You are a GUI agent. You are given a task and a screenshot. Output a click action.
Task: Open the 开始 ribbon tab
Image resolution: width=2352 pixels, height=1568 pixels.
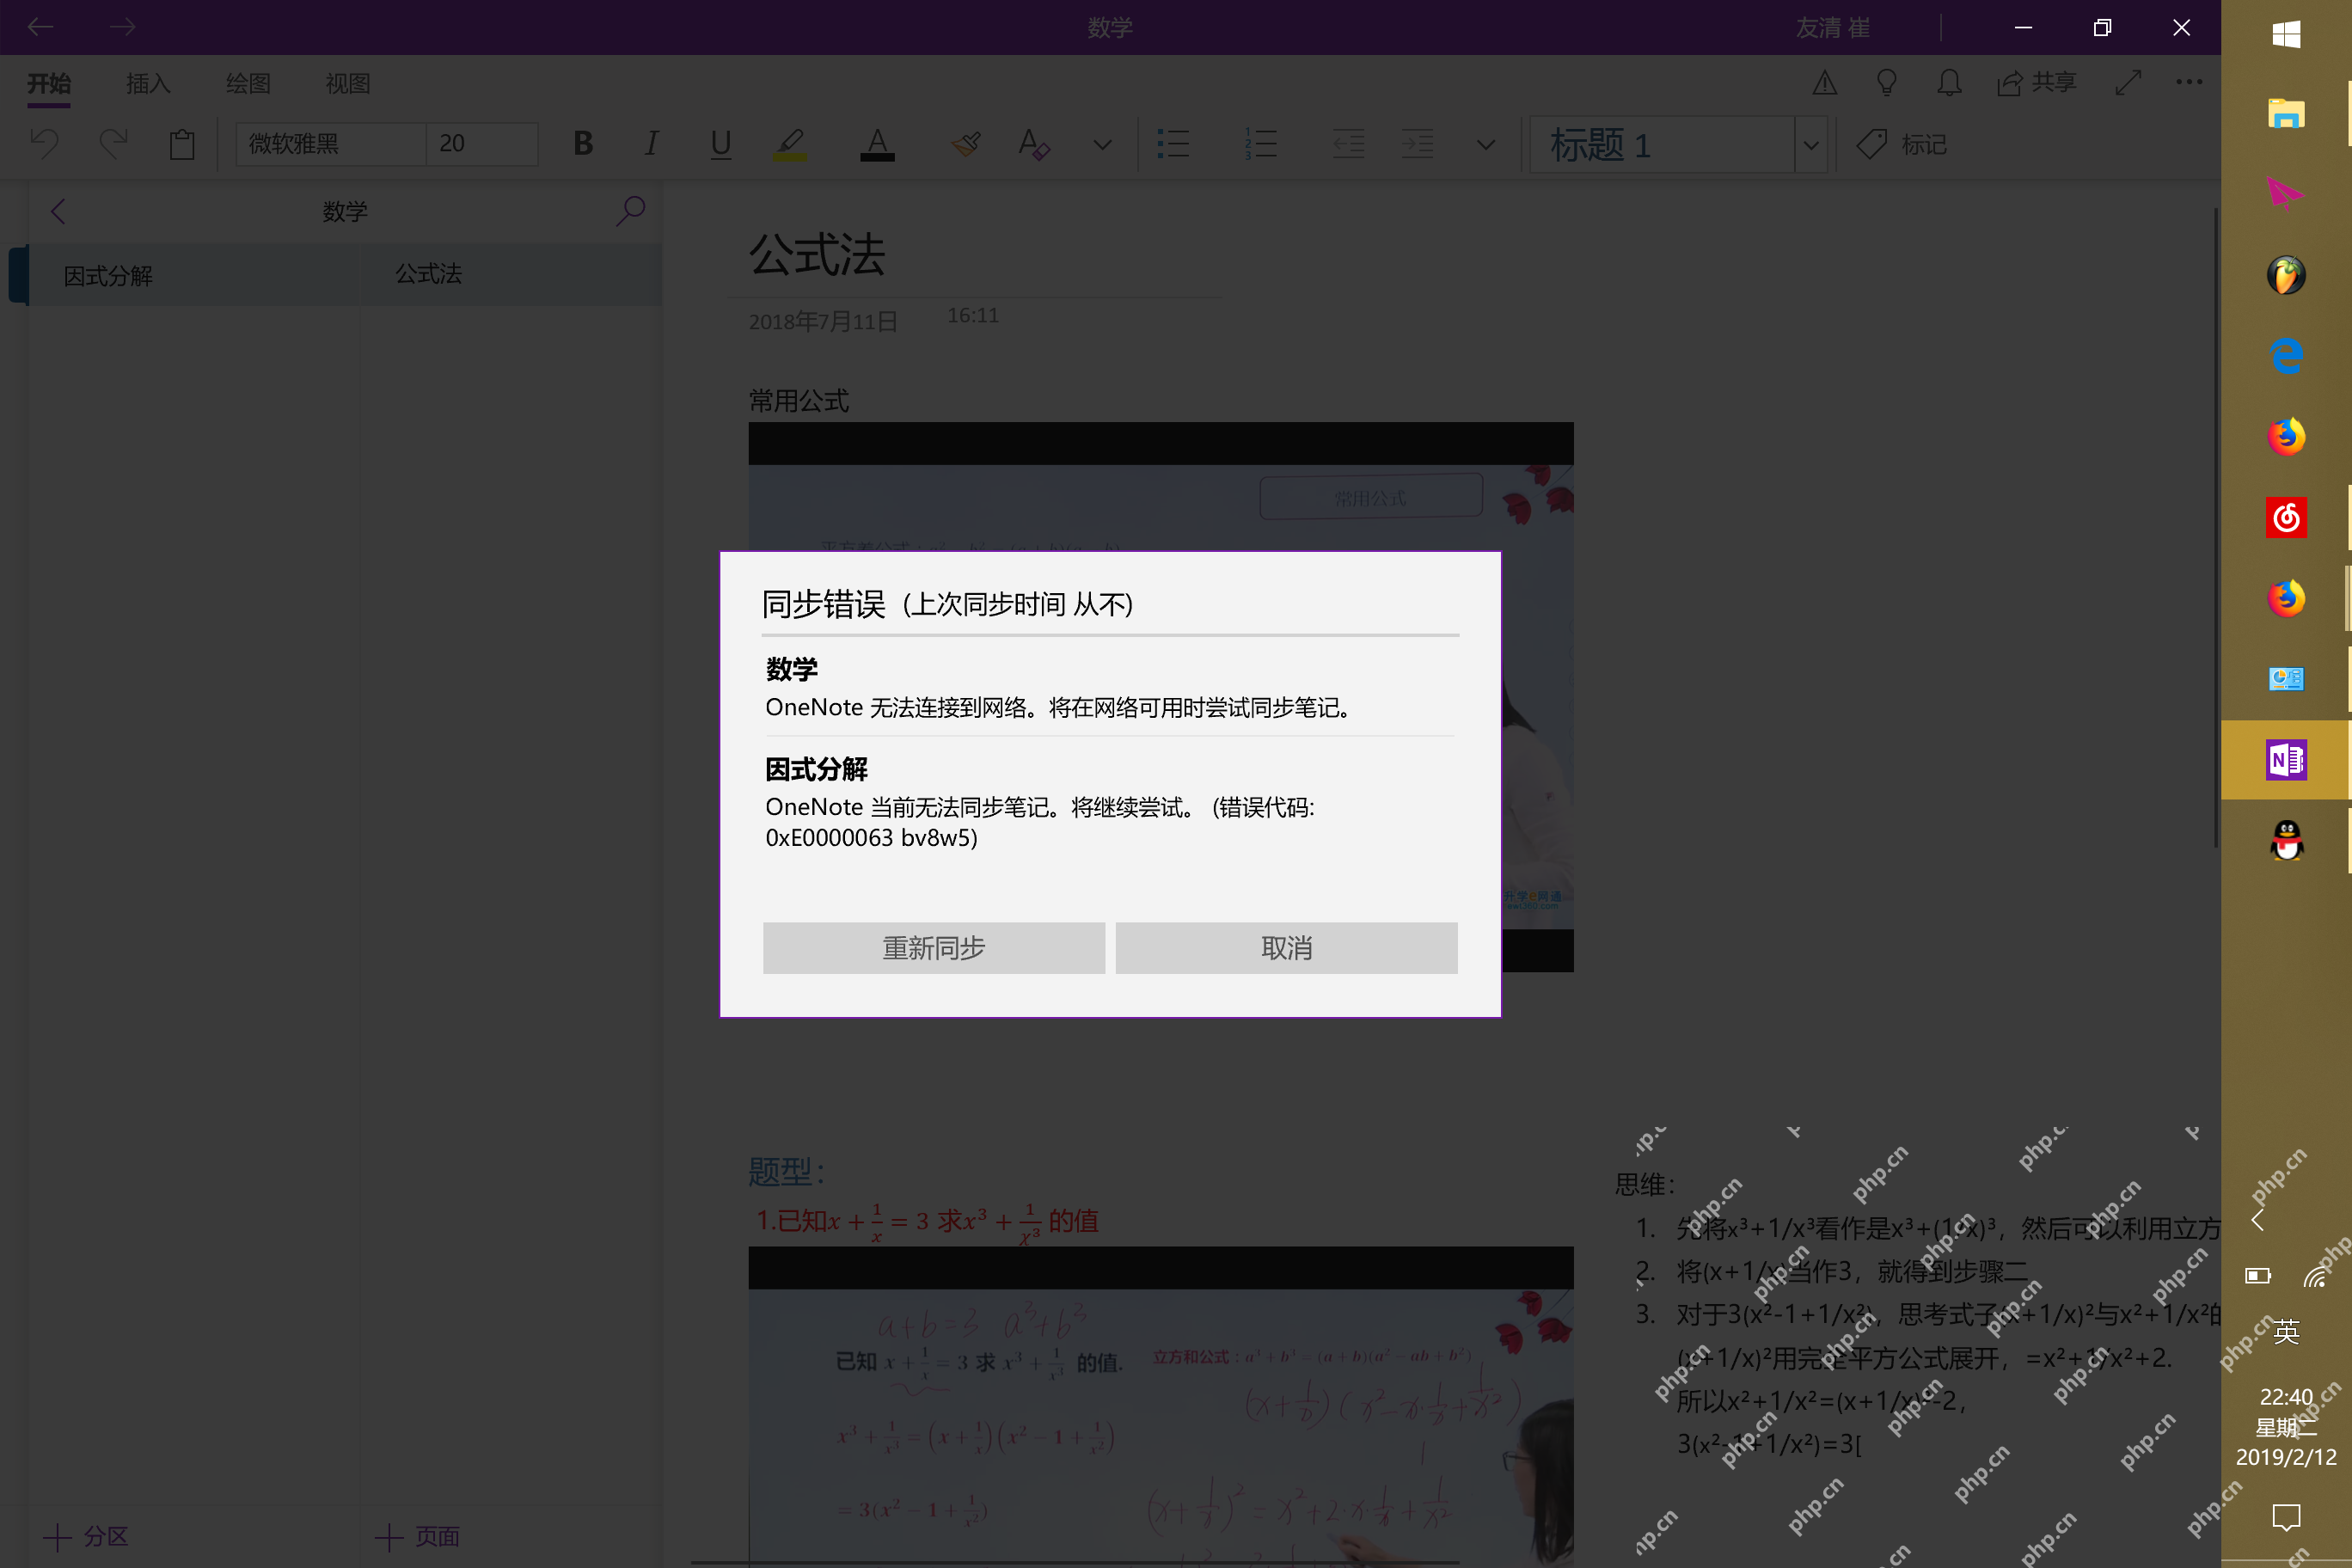[x=48, y=84]
